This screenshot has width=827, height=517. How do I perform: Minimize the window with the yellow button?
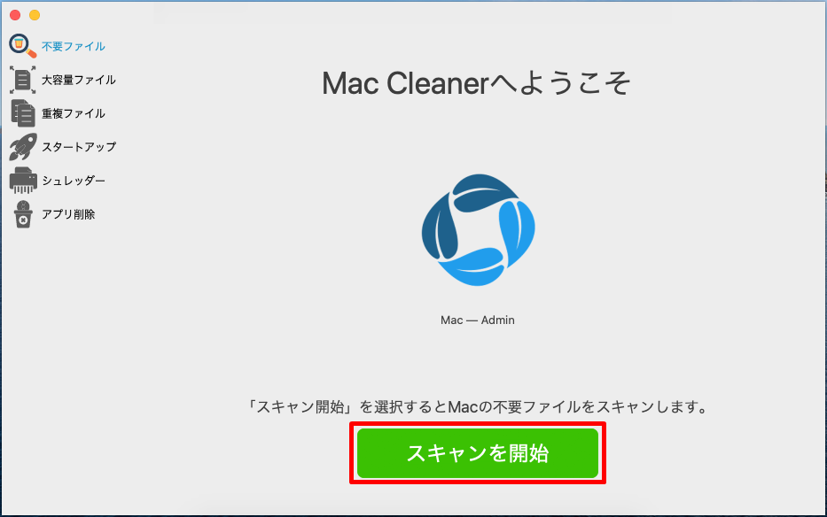(x=35, y=15)
